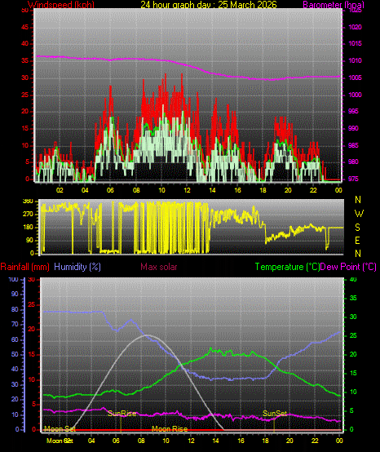Click the "1005" barometer axis value
Viewport: 380px width, 452px height.
(x=355, y=78)
